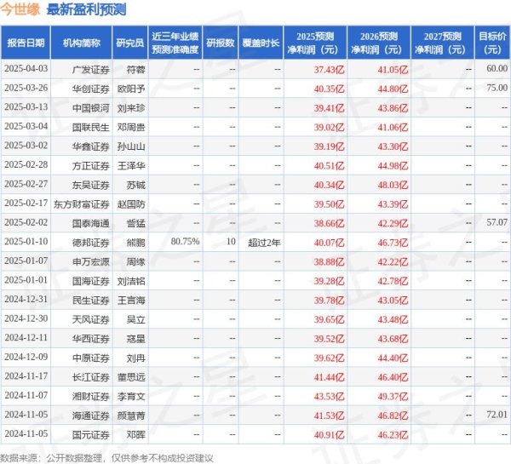
Task: Click the 72.01 target price
Action: click(497, 415)
